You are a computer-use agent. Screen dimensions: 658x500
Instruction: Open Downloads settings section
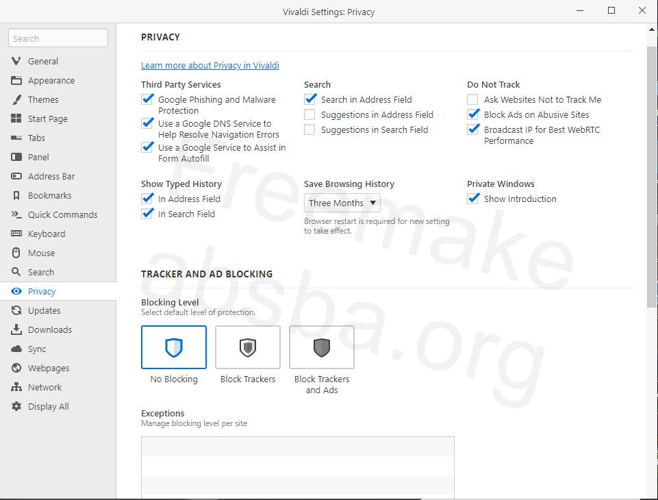(x=49, y=329)
